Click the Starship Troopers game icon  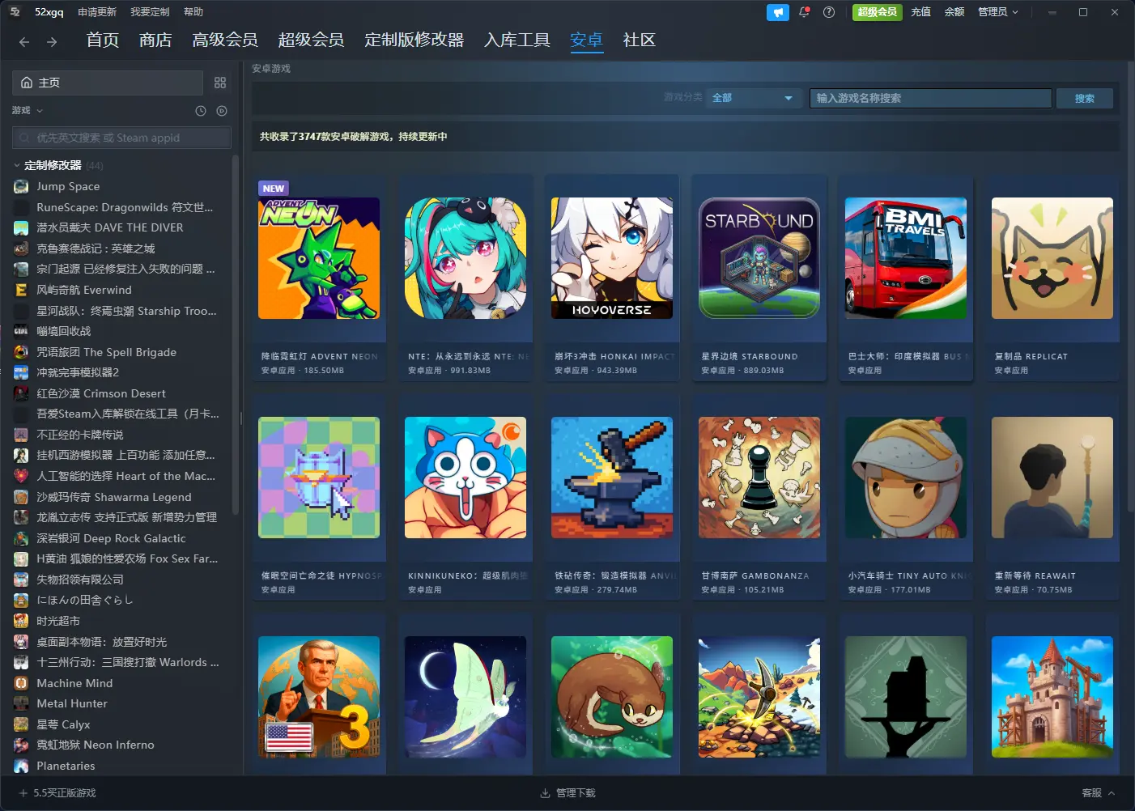(21, 311)
